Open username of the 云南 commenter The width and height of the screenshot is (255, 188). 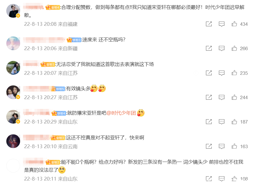tap(36, 138)
